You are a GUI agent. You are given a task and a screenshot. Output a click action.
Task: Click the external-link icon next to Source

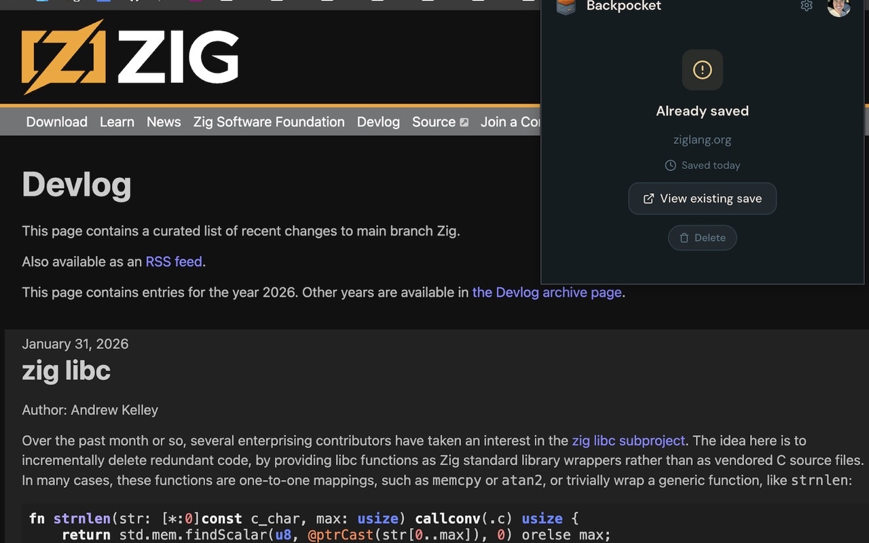coord(464,123)
